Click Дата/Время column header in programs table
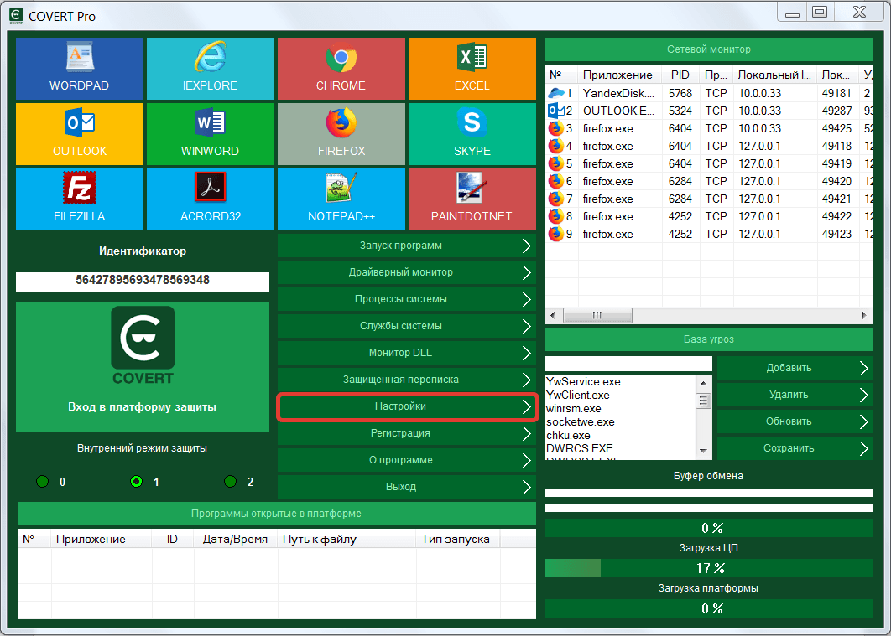 (x=235, y=539)
